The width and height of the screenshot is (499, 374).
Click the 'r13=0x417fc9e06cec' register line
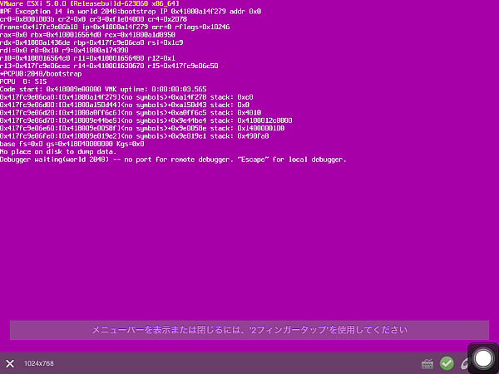point(109,66)
